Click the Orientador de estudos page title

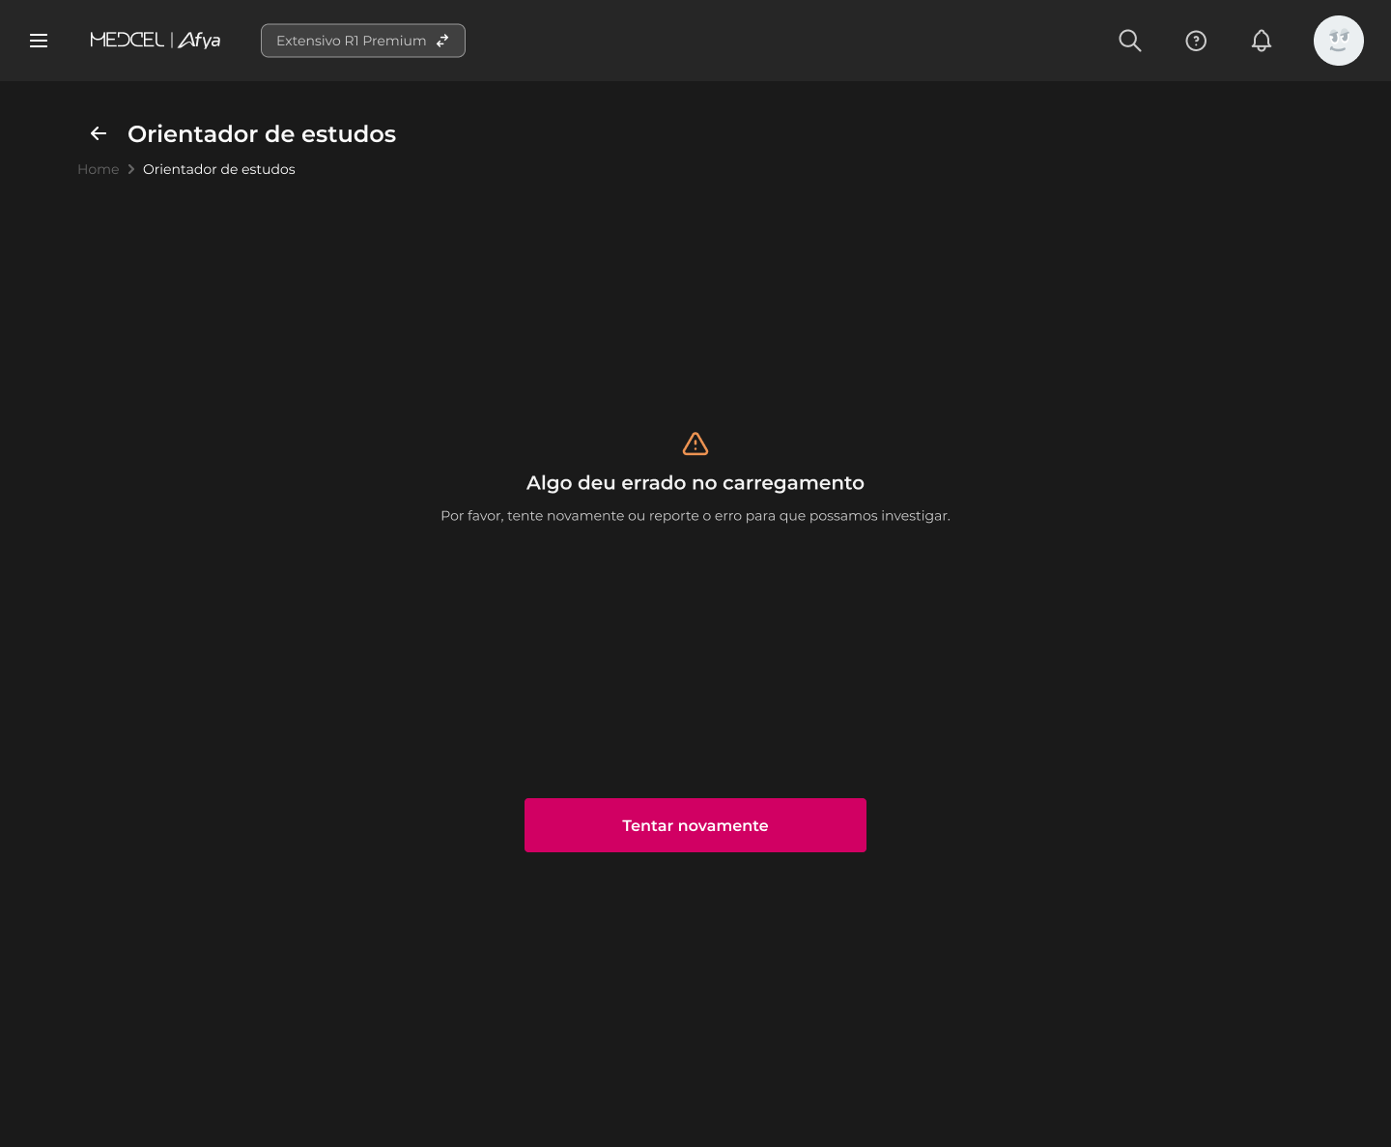[262, 133]
